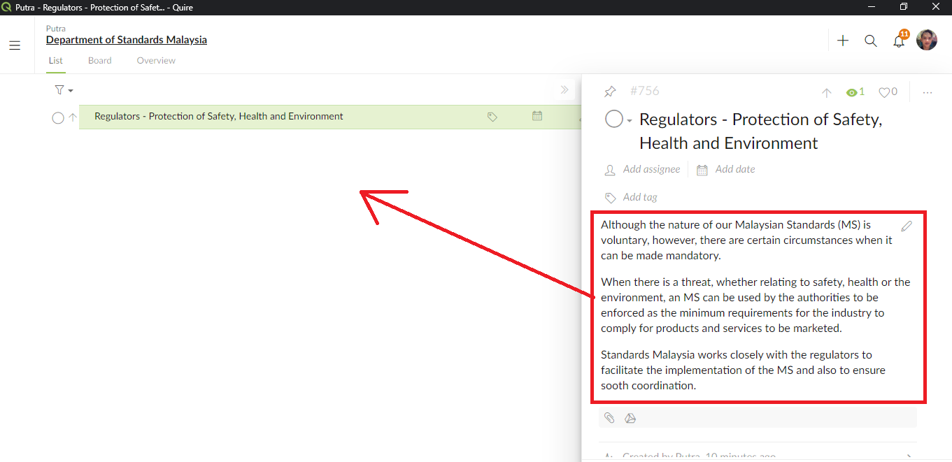Edit description with pencil icon
The height and width of the screenshot is (462, 952).
coord(907,226)
